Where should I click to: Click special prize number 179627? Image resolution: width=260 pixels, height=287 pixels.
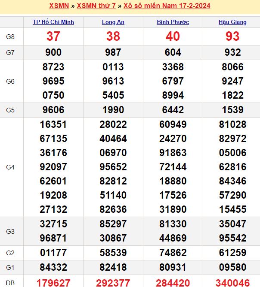pyautogui.click(x=53, y=282)
